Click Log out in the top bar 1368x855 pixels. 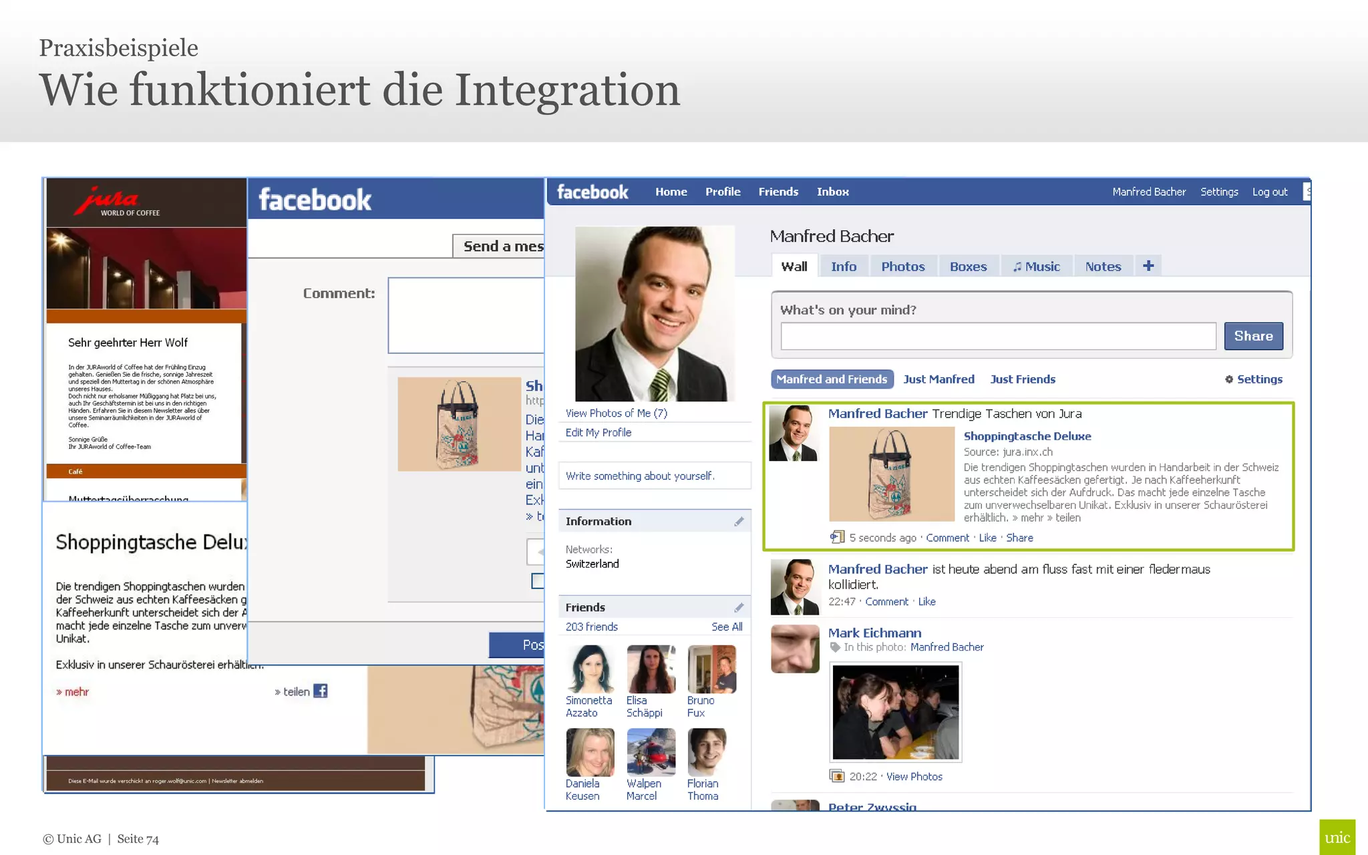(x=1270, y=192)
